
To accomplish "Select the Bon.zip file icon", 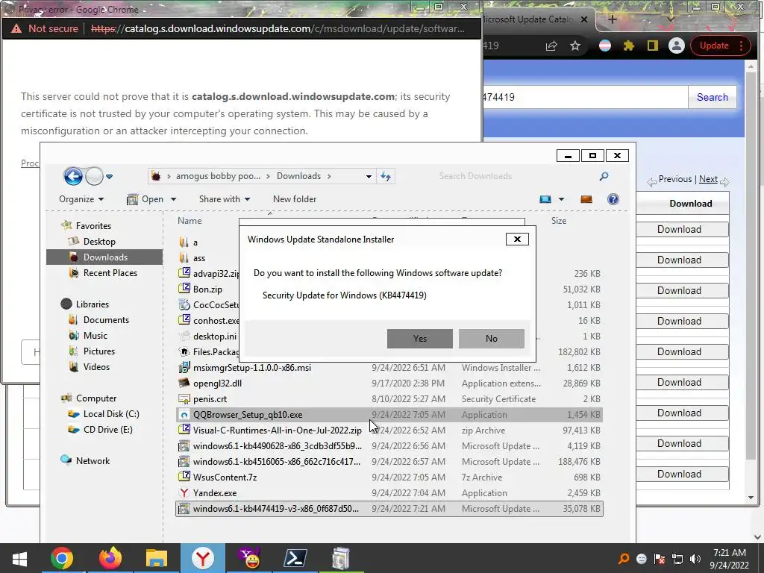I will click(184, 289).
